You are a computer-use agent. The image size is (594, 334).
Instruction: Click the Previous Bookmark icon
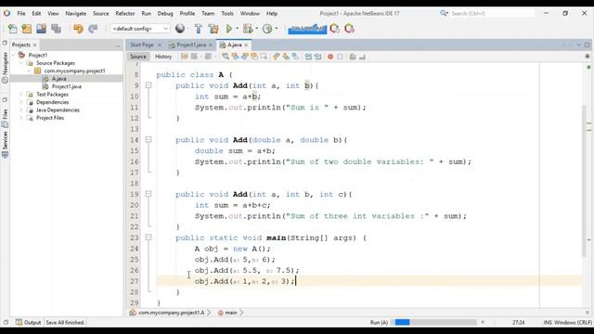[276, 57]
